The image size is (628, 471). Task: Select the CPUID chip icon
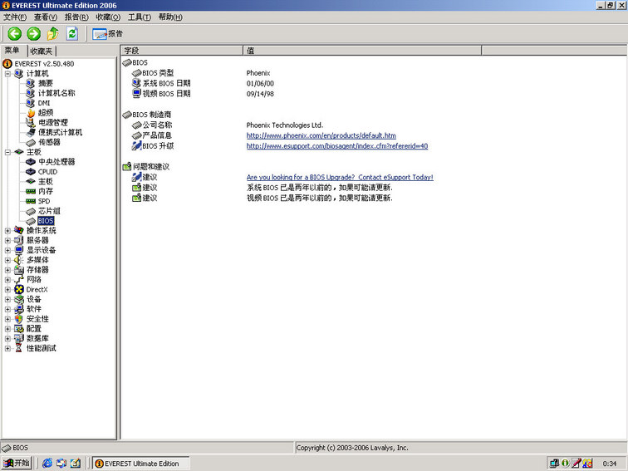(31, 171)
